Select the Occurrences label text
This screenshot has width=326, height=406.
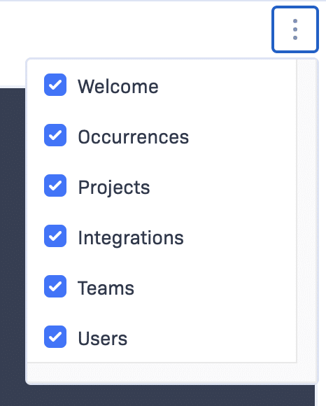(x=134, y=136)
